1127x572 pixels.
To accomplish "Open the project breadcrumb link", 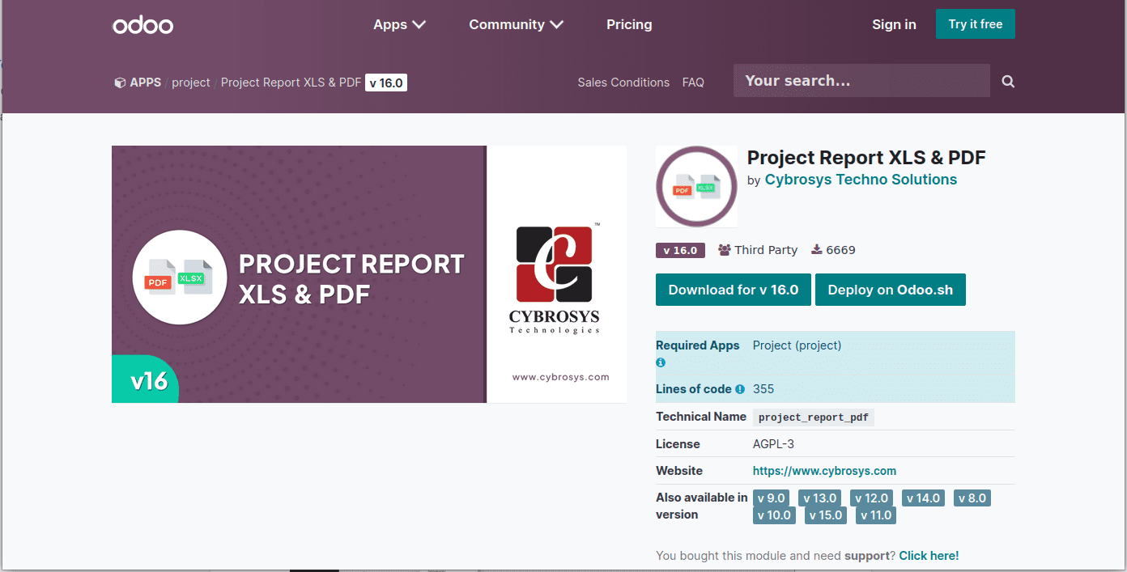I will coord(191,83).
